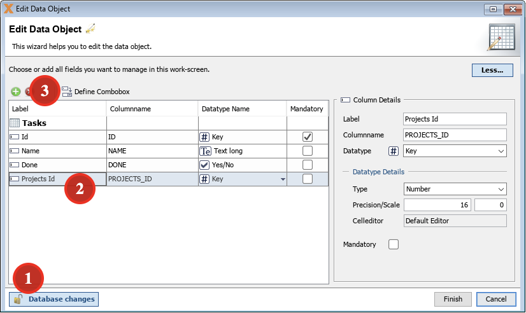This screenshot has height=313, width=526.
Task: Click the Datatype Name column header
Action: point(242,109)
